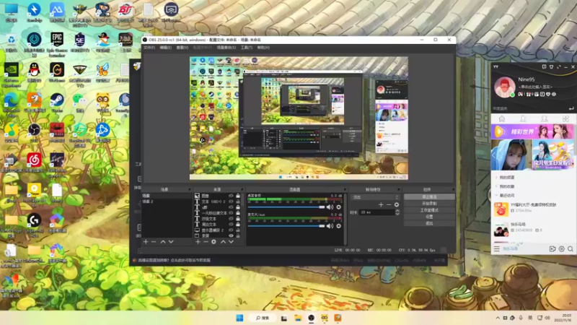Click 退出 button in OBS controls
This screenshot has width=577, height=325.
(x=429, y=223)
